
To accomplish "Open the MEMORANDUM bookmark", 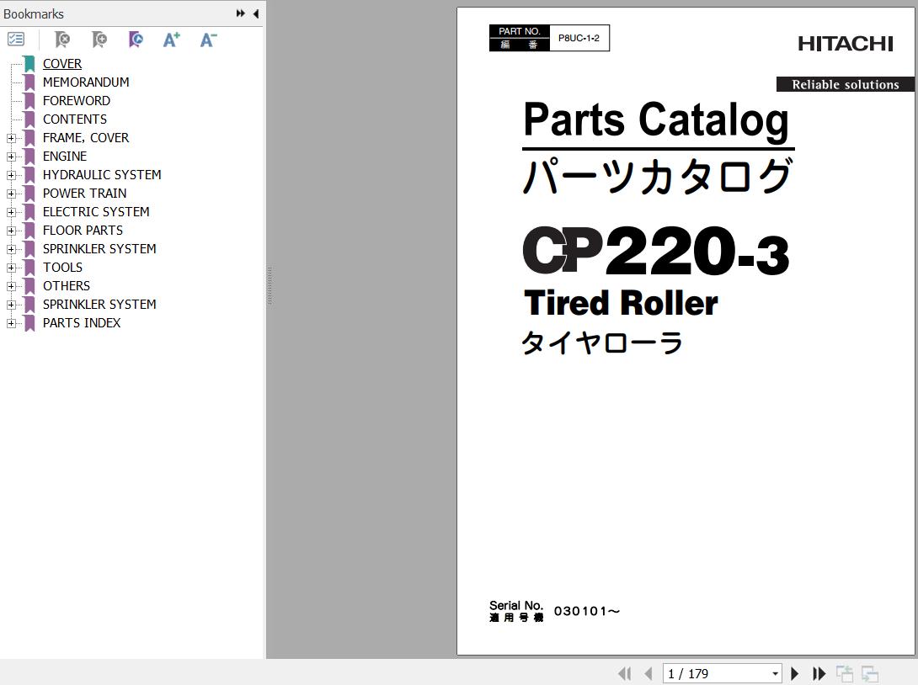I will pyautogui.click(x=86, y=82).
